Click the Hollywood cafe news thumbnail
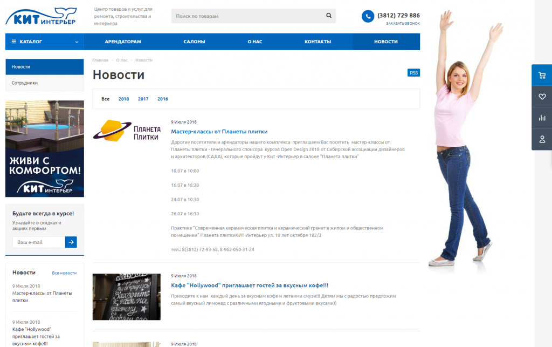The width and height of the screenshot is (552, 347). pos(126,297)
